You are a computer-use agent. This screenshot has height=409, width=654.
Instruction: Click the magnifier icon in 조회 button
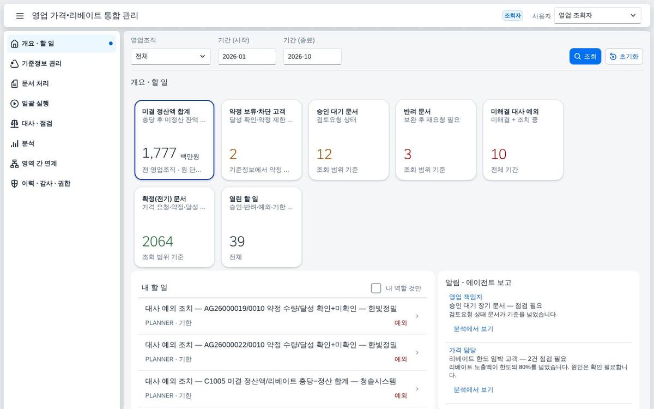pyautogui.click(x=578, y=57)
